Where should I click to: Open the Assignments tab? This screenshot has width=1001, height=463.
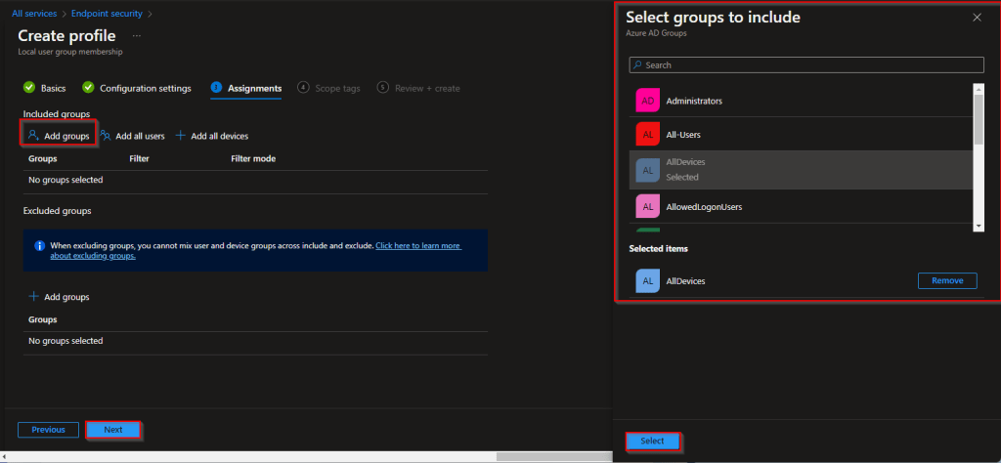(x=254, y=88)
